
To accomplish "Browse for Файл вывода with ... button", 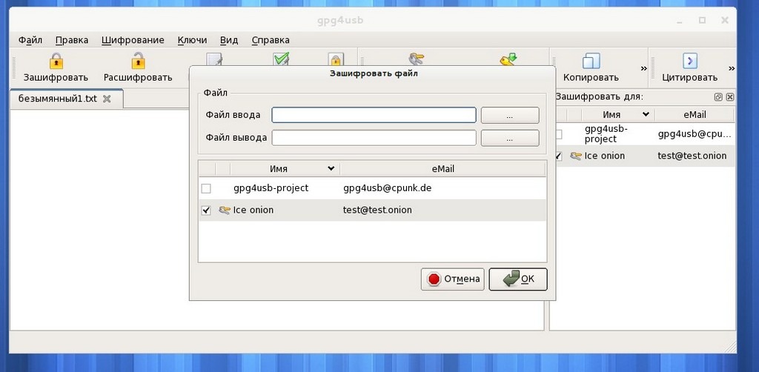I will pos(510,138).
